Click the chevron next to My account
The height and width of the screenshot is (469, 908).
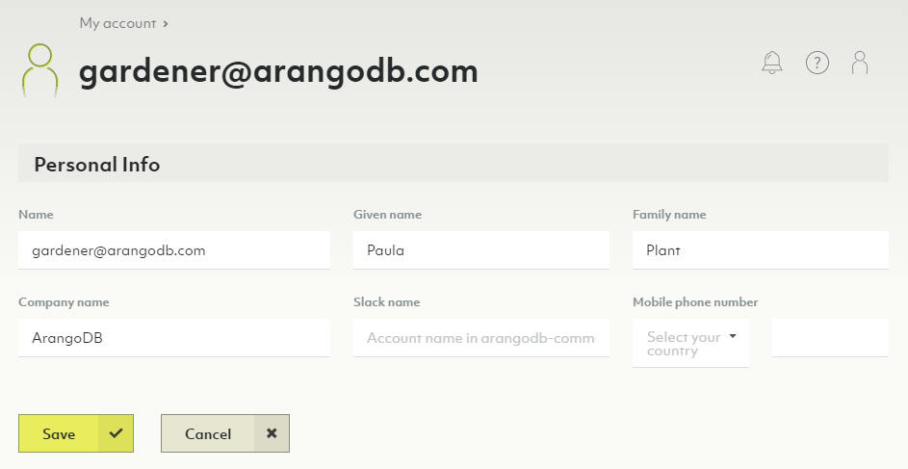point(166,23)
